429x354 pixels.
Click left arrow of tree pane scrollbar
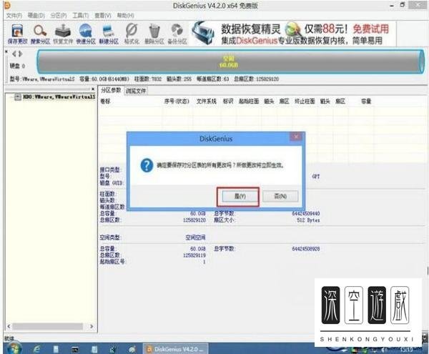(9, 326)
